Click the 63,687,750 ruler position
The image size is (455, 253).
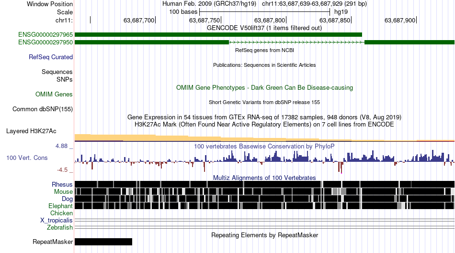(205, 20)
